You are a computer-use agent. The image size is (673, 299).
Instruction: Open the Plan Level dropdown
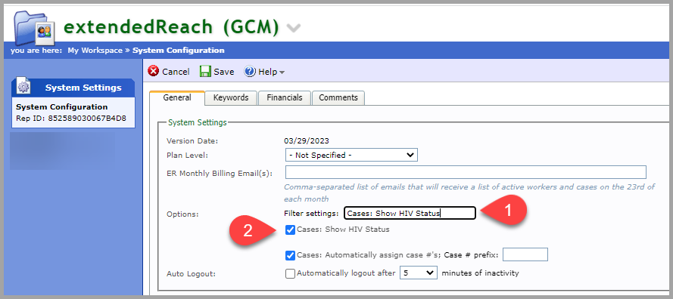(351, 155)
